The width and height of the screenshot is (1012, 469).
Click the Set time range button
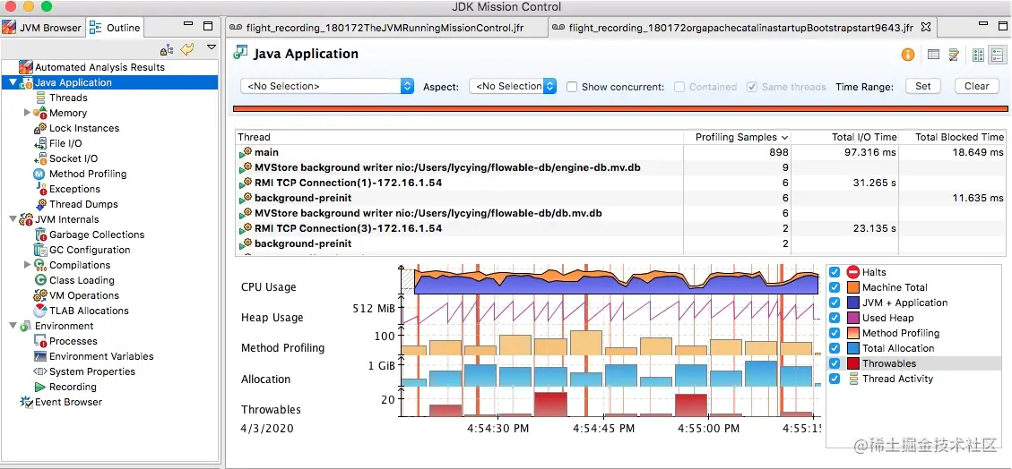[923, 86]
